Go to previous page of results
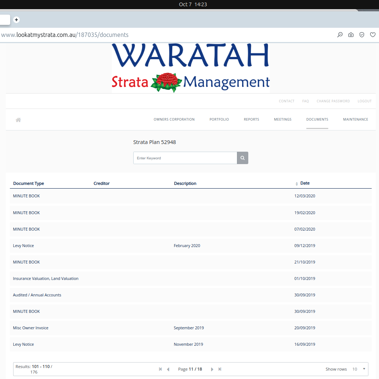The width and height of the screenshot is (379, 379). 168,369
